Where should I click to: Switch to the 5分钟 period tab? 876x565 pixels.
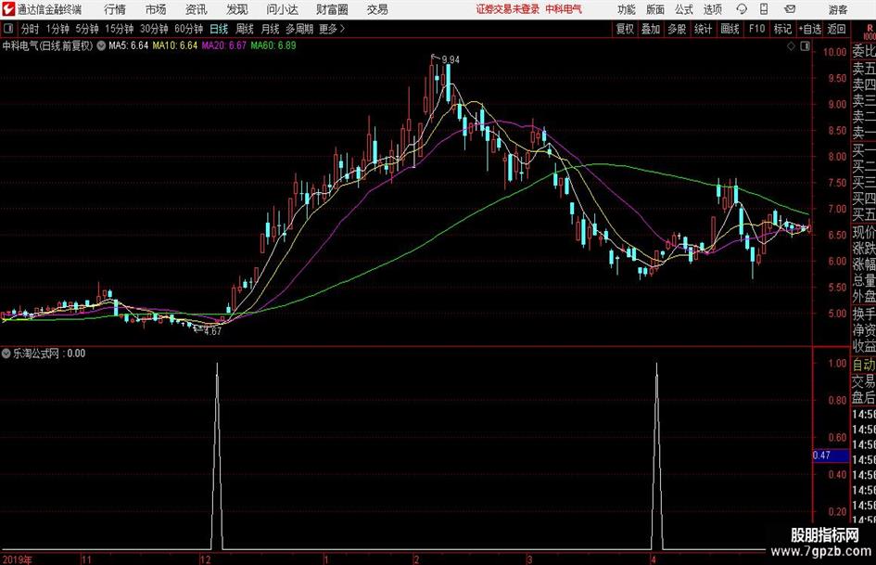point(87,29)
